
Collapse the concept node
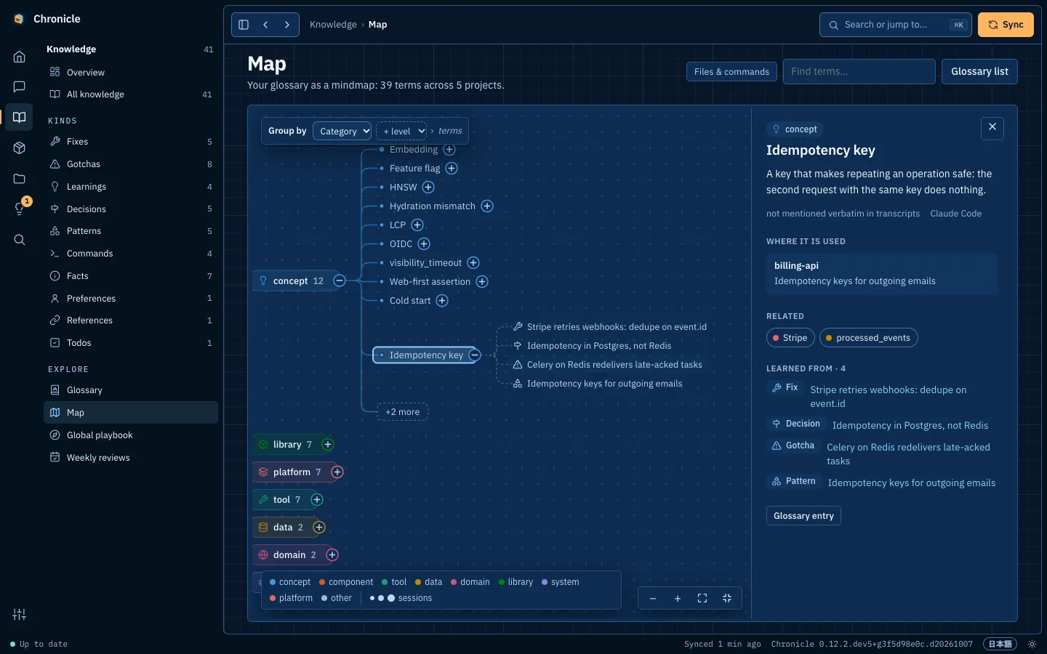pos(340,281)
